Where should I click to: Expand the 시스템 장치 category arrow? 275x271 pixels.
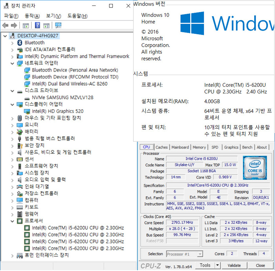point(12,174)
